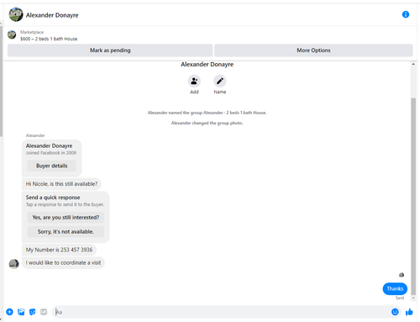Focus the message input field
The image size is (420, 322).
pyautogui.click(x=221, y=312)
